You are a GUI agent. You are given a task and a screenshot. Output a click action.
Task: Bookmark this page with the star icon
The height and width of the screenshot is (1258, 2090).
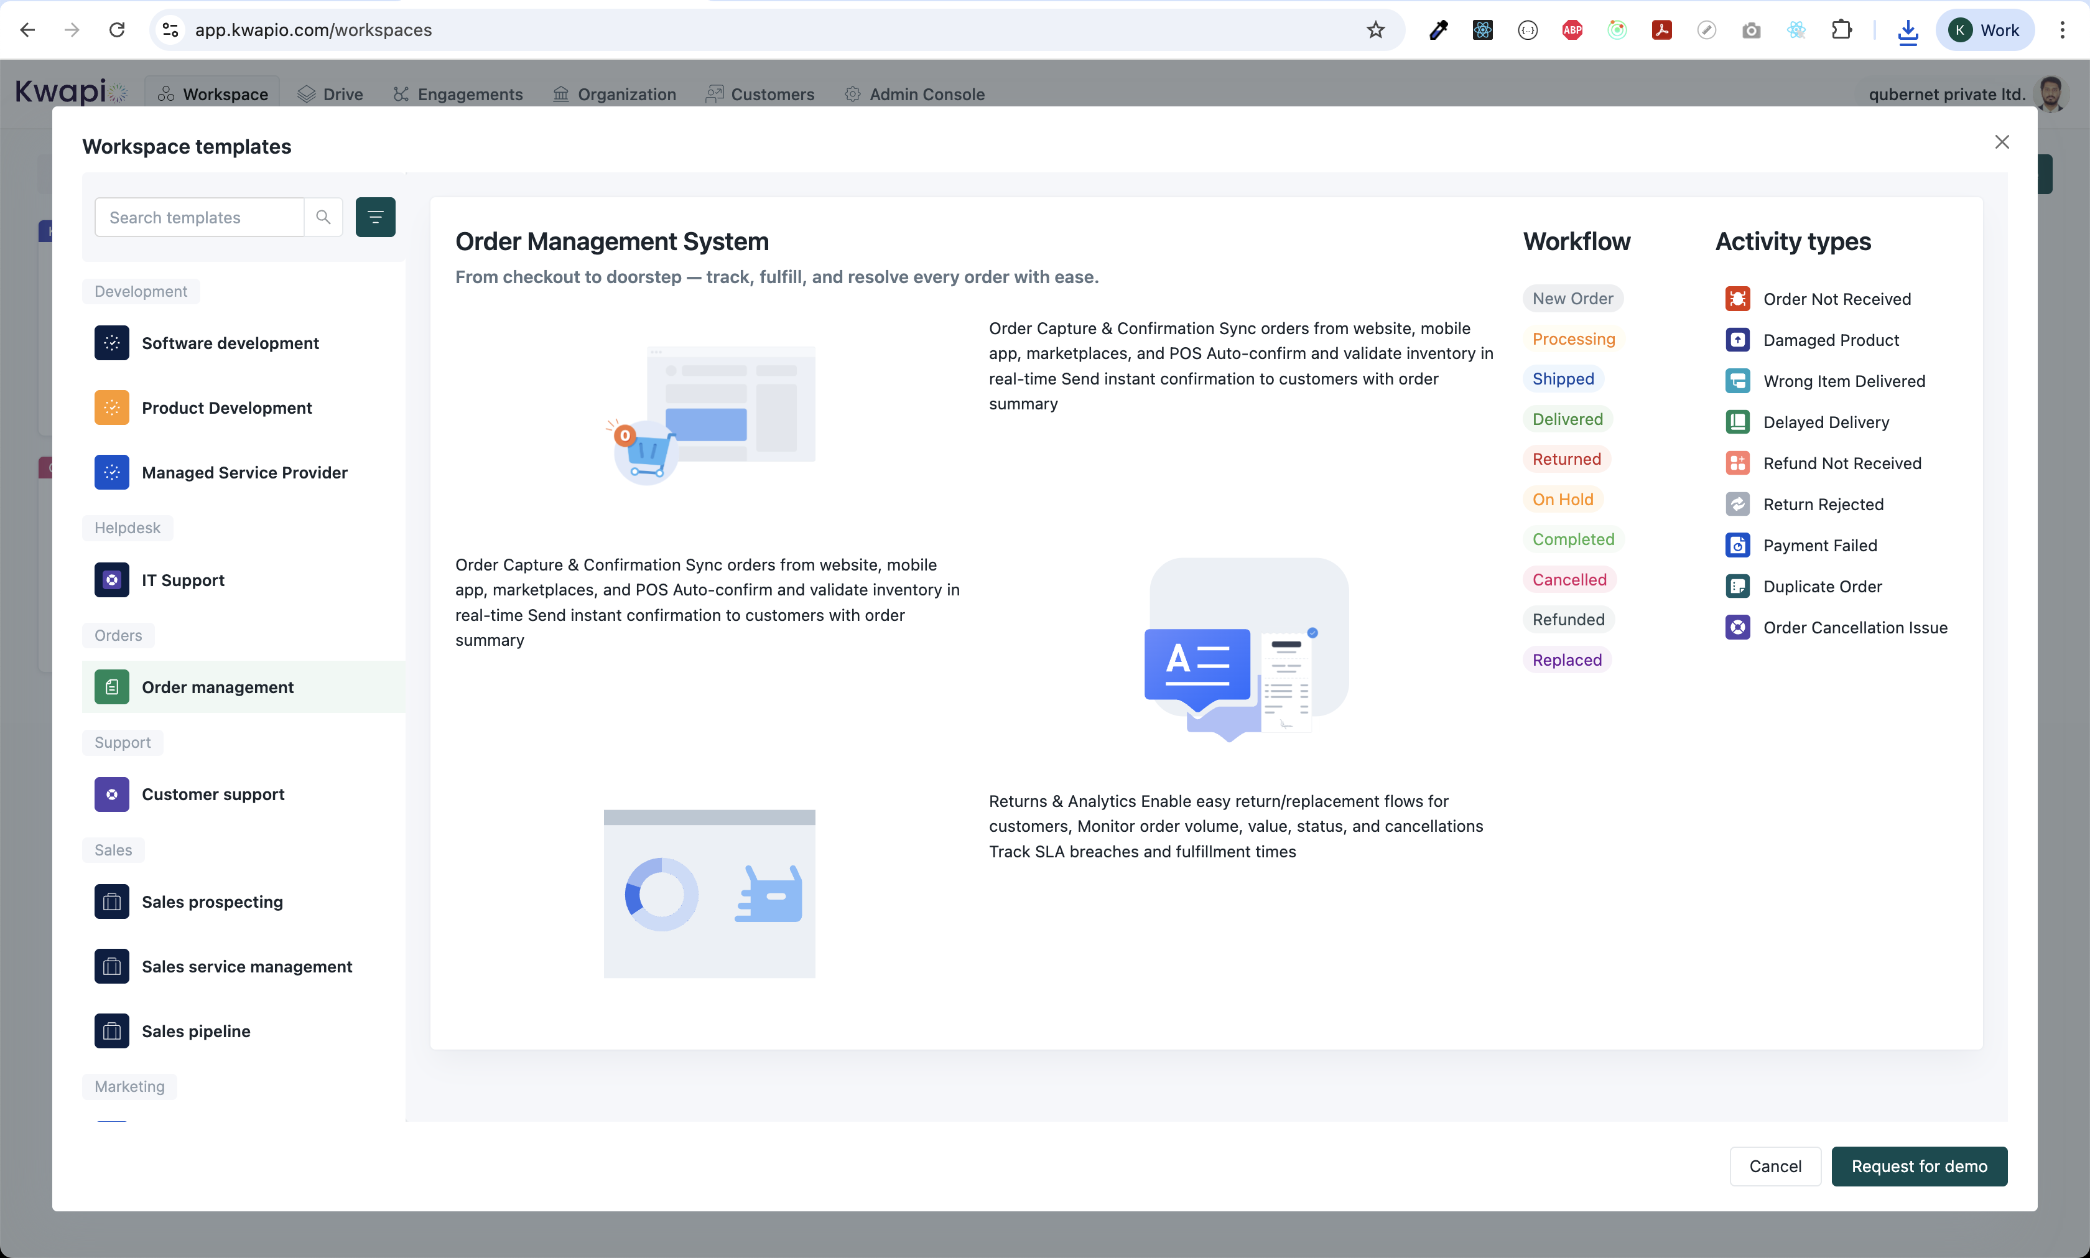1375,30
